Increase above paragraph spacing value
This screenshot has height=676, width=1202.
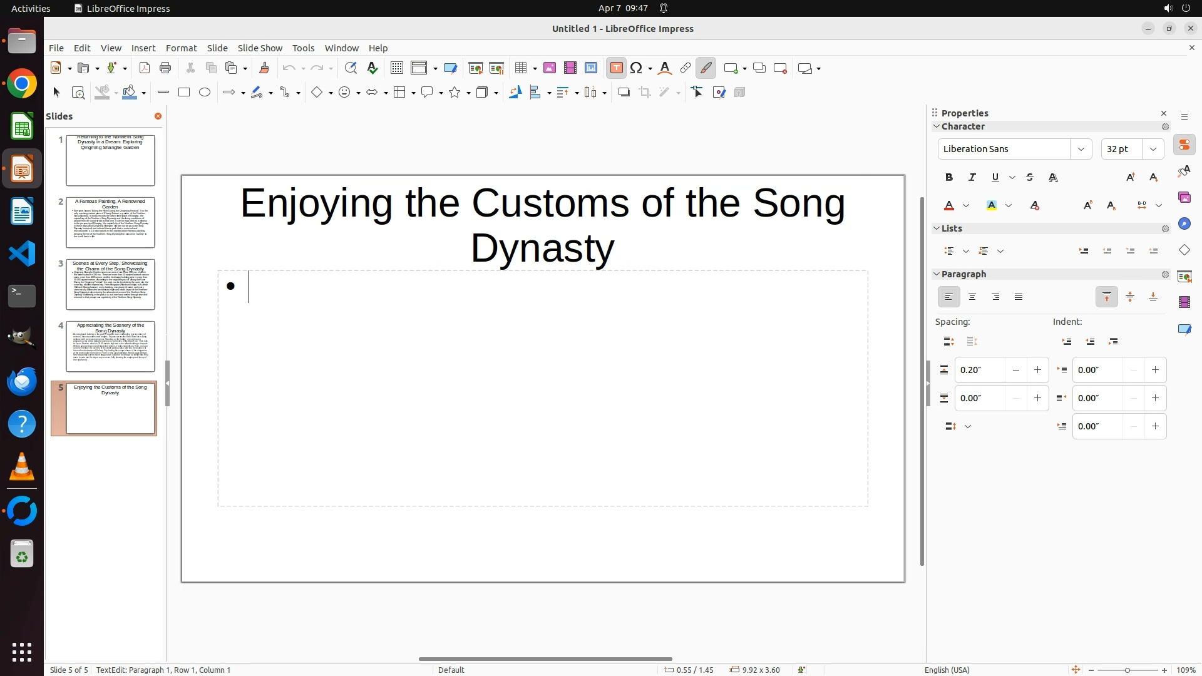click(x=1037, y=370)
